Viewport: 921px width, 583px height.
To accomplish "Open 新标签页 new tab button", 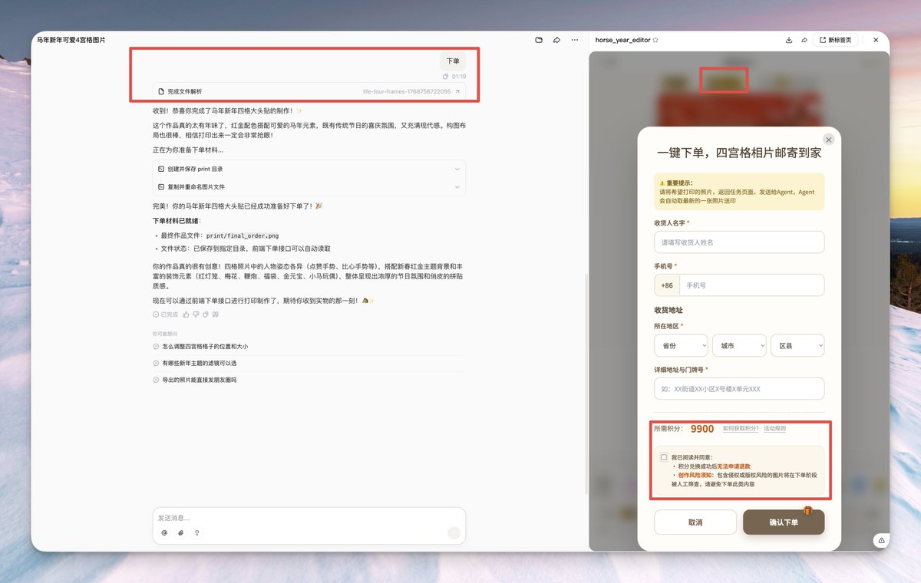I will coord(835,40).
